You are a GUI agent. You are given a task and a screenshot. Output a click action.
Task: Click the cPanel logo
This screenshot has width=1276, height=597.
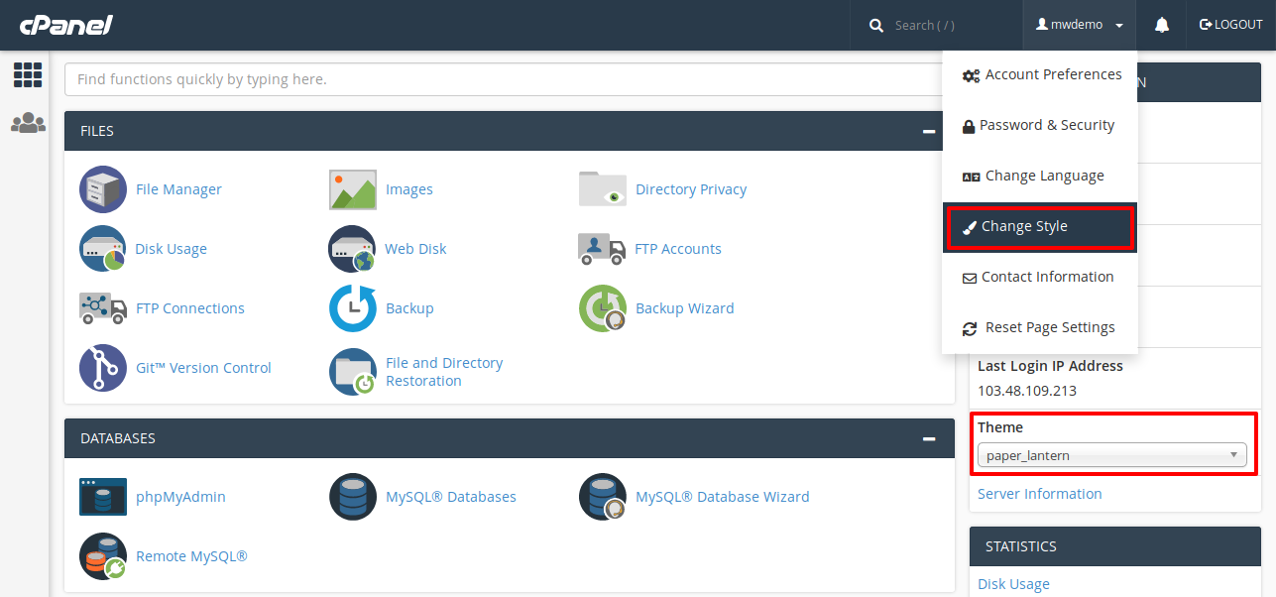coord(68,25)
